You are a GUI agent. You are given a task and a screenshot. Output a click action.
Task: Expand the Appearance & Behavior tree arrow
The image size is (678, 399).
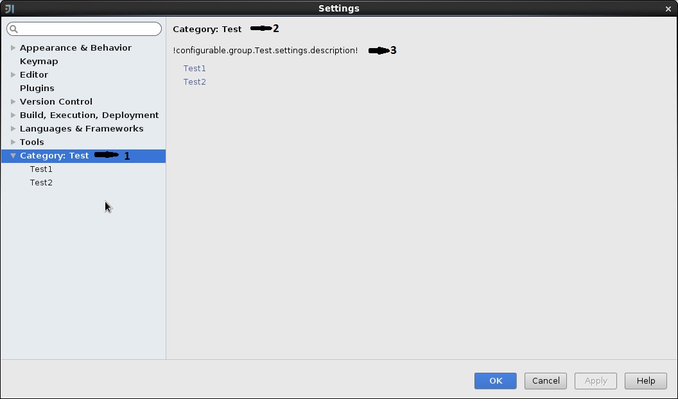click(x=13, y=47)
